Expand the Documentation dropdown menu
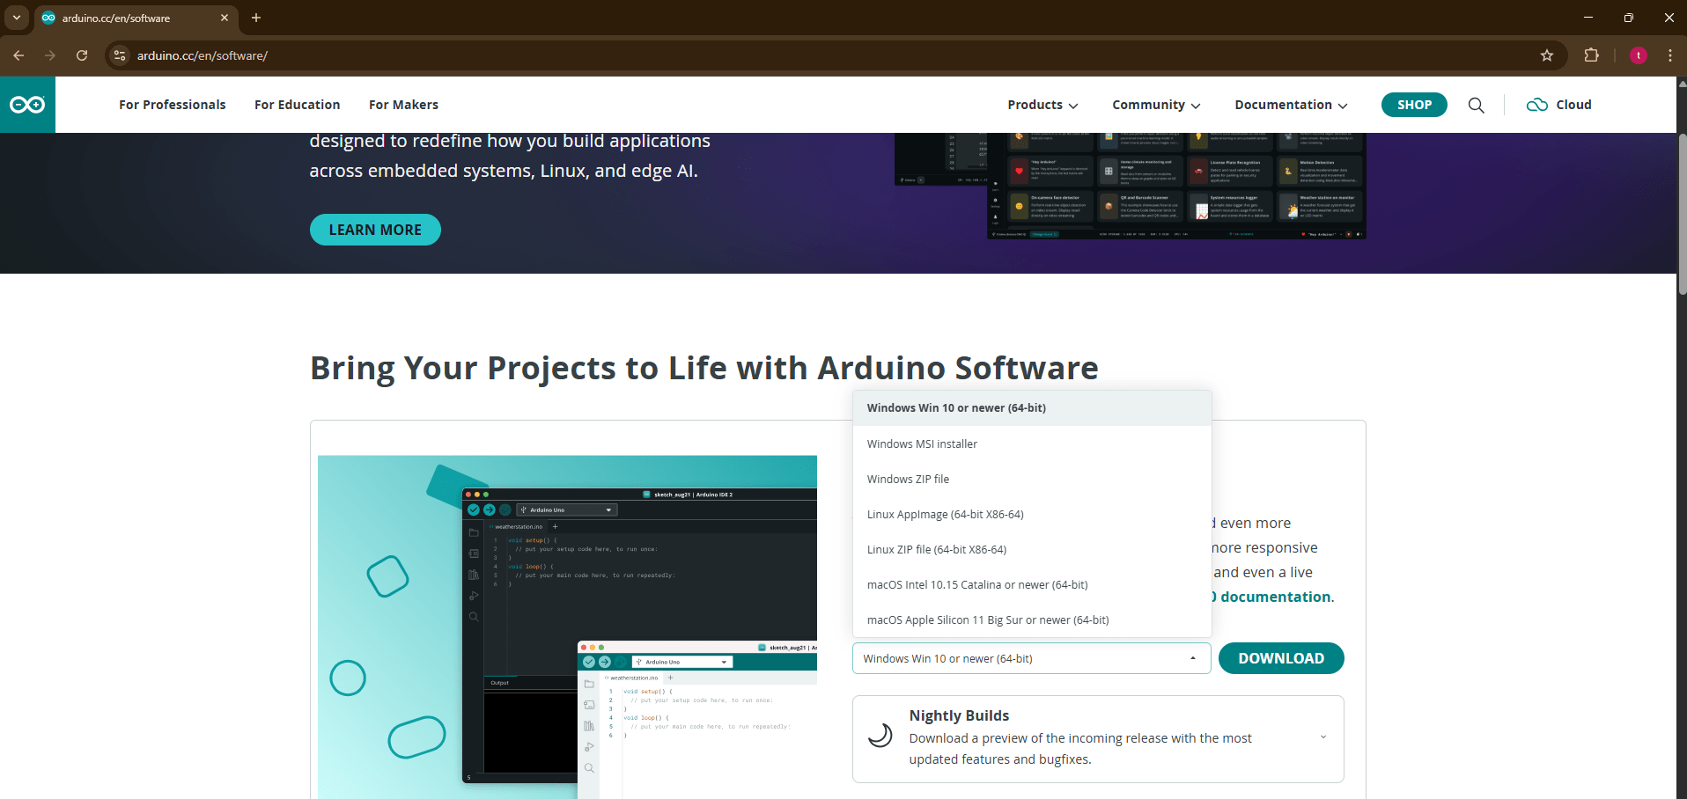The image size is (1687, 799). pyautogui.click(x=1290, y=105)
